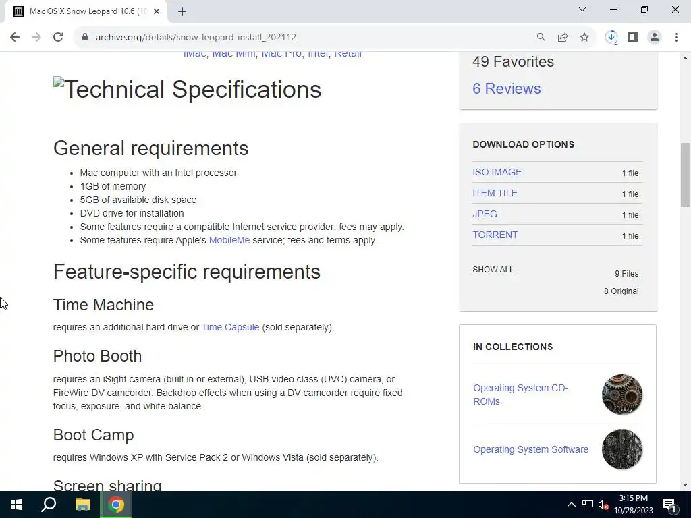Open the 6 Reviews link

tap(506, 88)
